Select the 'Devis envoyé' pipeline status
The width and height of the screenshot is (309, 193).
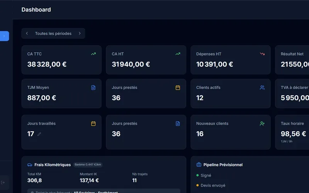coord(213,186)
